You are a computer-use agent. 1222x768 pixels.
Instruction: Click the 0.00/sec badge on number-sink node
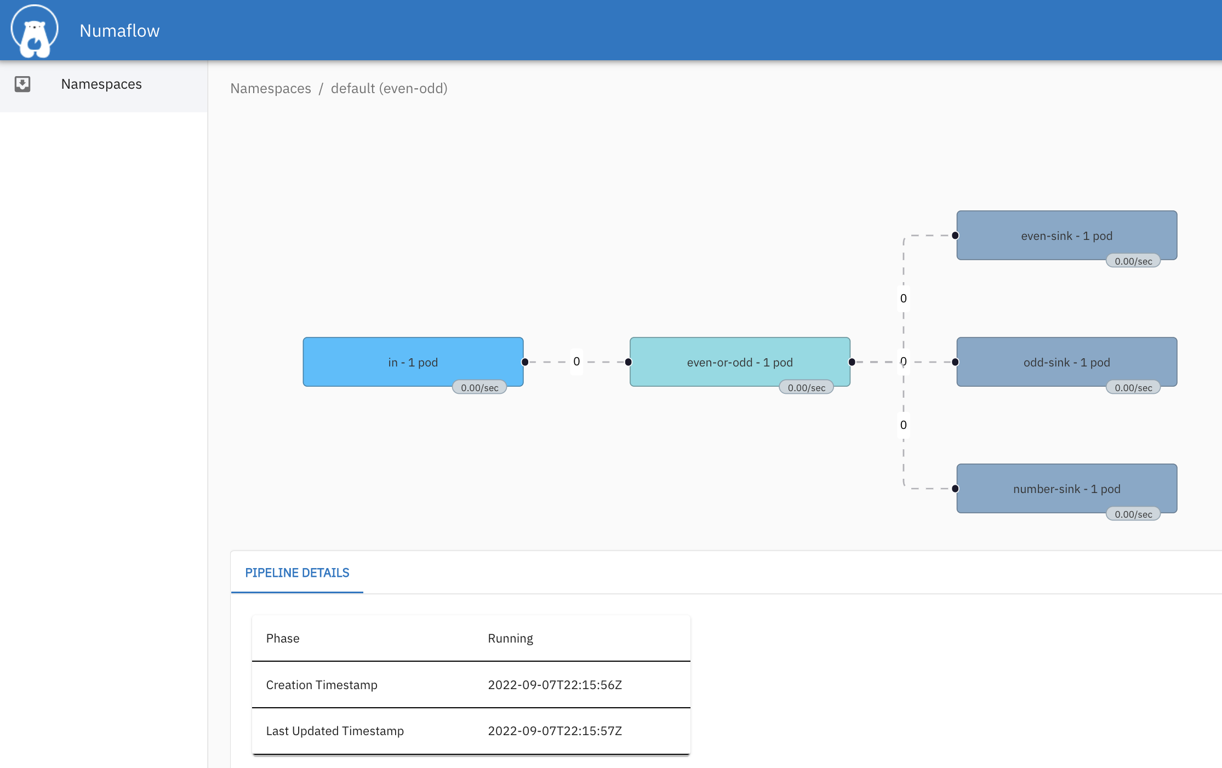(x=1133, y=514)
